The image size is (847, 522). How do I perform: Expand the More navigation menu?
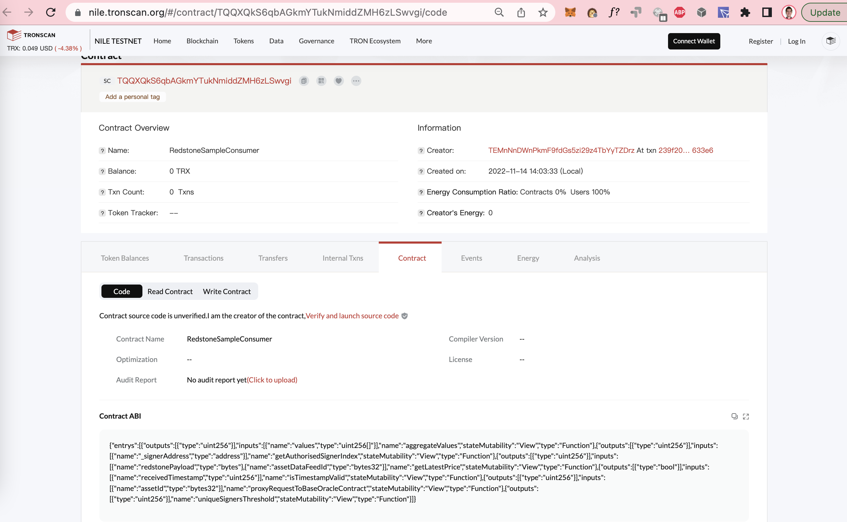424,41
